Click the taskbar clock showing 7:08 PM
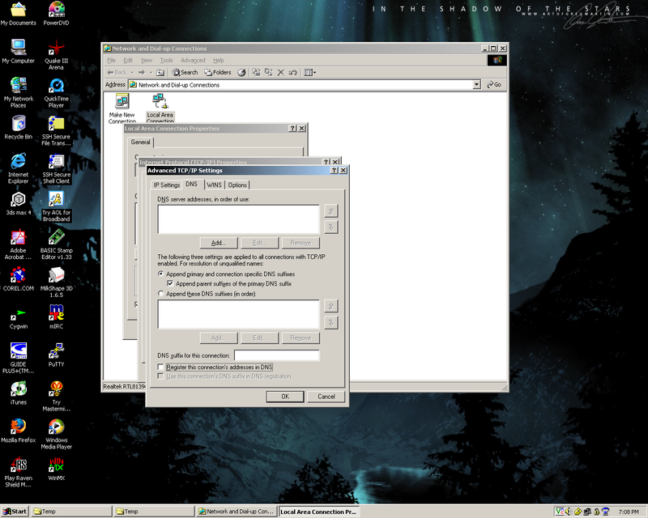The height and width of the screenshot is (518, 648). click(629, 512)
